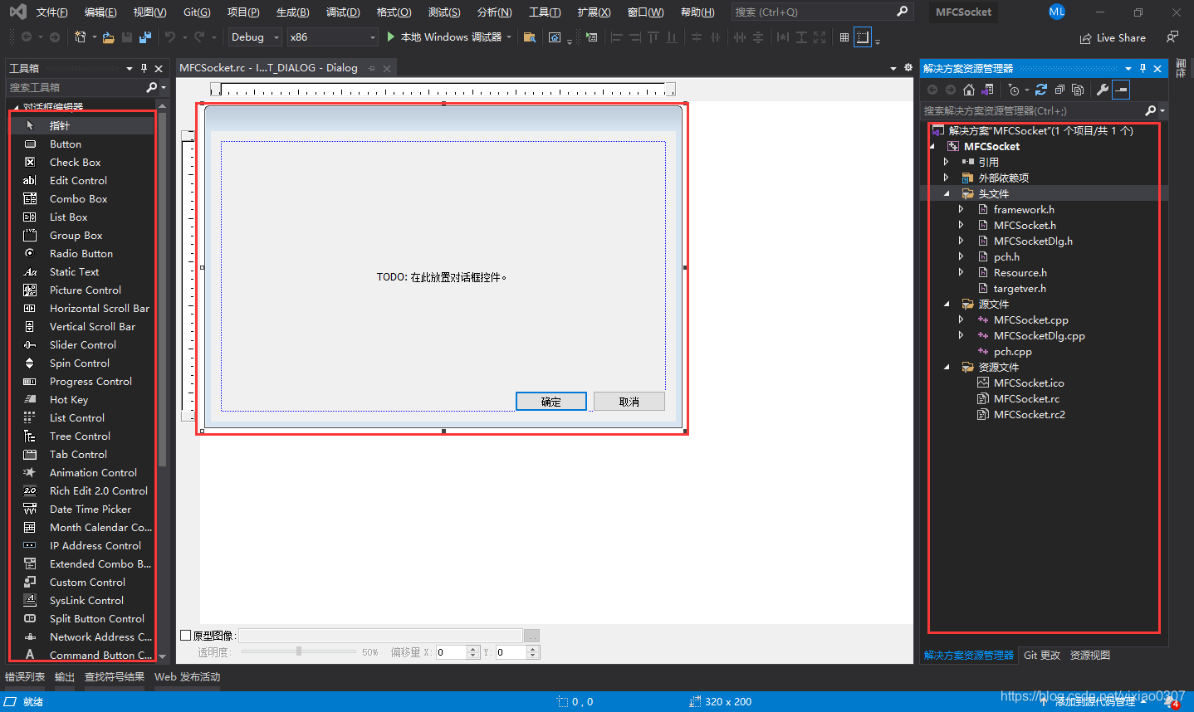This screenshot has height=712, width=1194.
Task: Choose Tab Control from toolbox
Action: coord(81,454)
